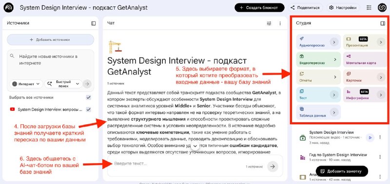390x184 pixels.
Task: Click the NotebookLM logo icon
Action: point(9,8)
